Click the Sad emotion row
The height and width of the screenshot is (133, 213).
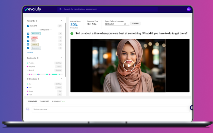[45, 87]
